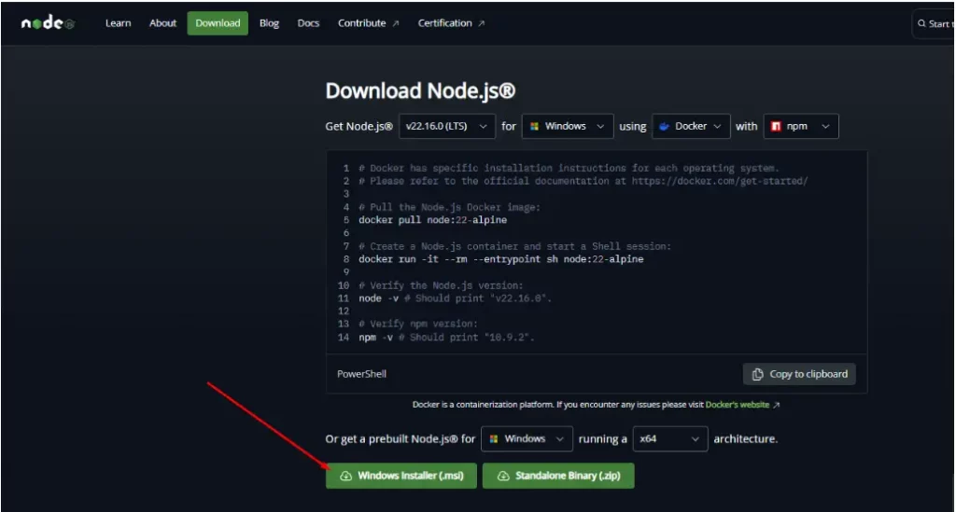Open the top Windows platform dropdown
Screen dimensions: 956x512
567,126
